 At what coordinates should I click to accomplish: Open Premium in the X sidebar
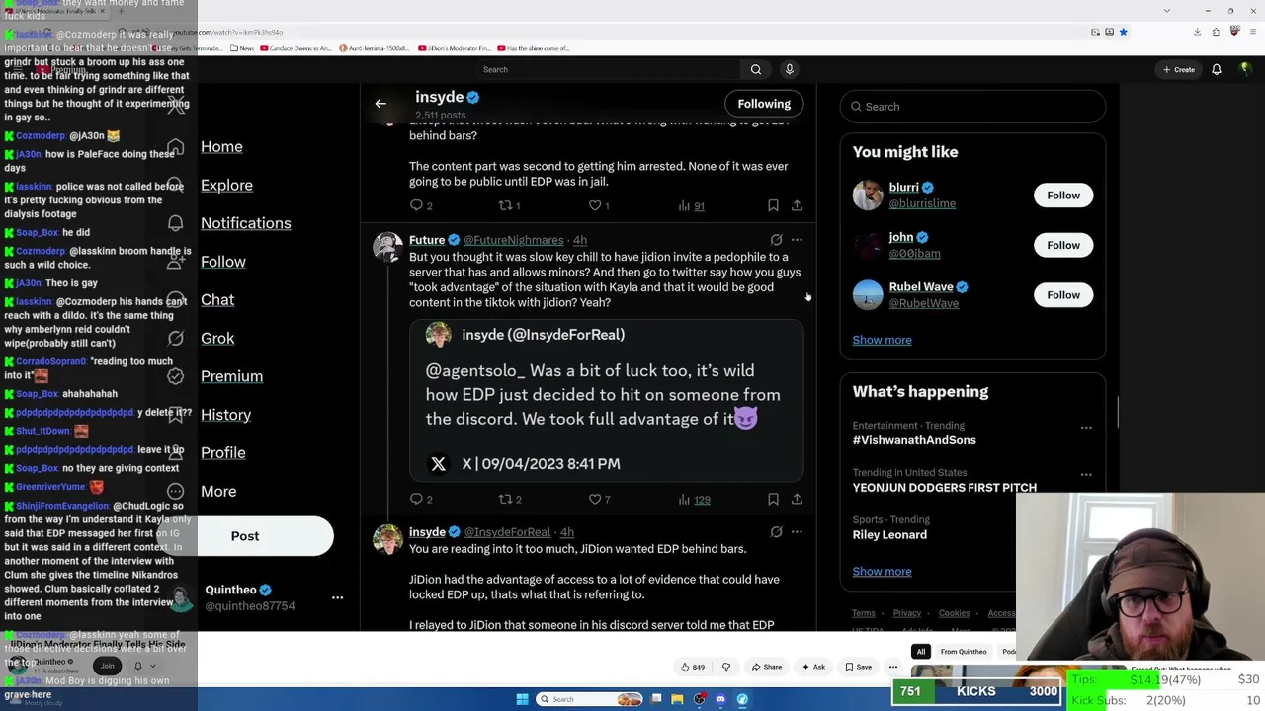(231, 376)
